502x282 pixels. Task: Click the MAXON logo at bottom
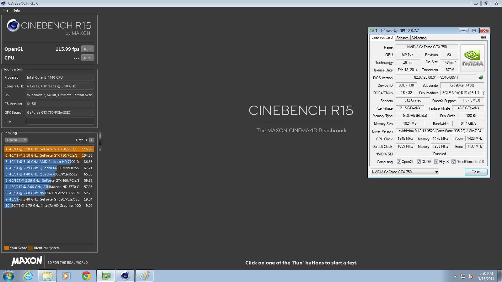(27, 261)
